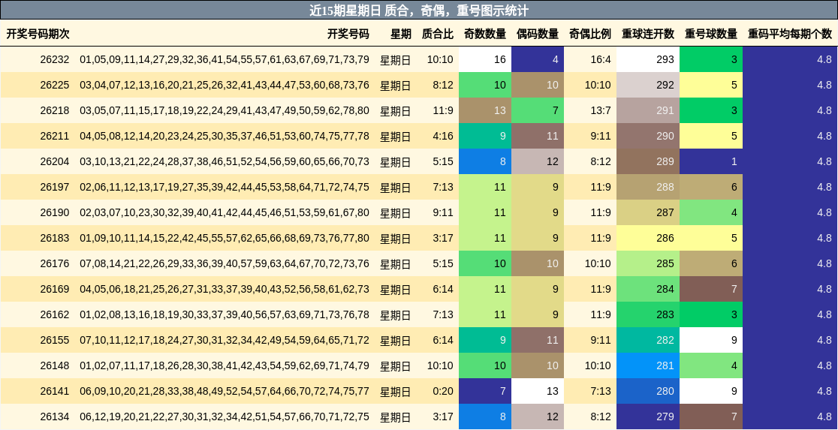Click the 奇偶比例 column header

590,35
